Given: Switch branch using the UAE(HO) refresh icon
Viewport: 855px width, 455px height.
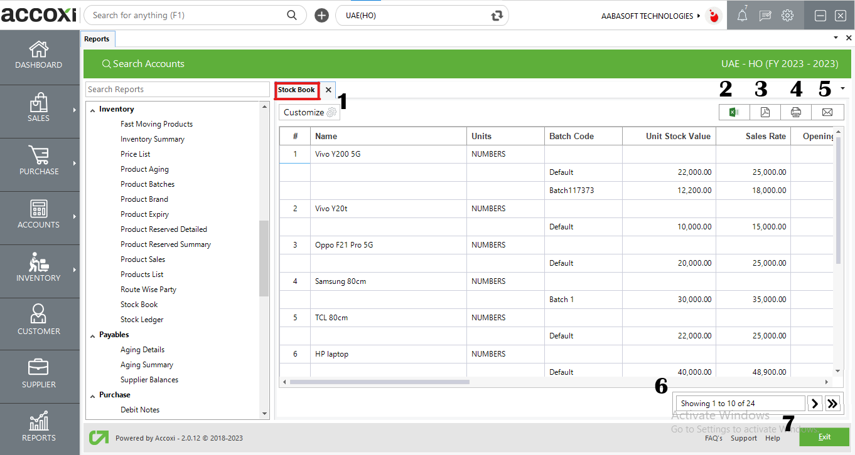Looking at the screenshot, I should (x=497, y=16).
